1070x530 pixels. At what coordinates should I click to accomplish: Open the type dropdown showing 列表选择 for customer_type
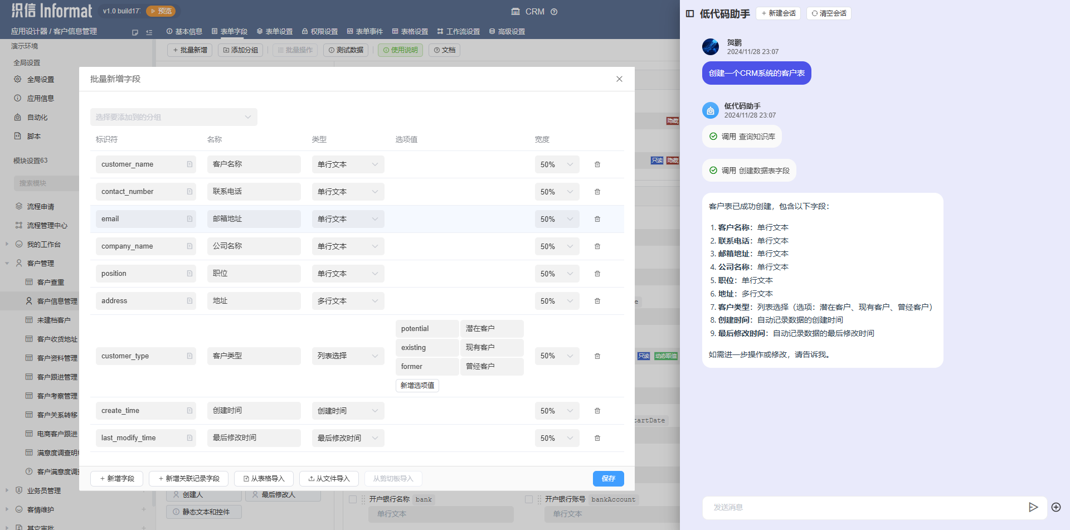click(x=348, y=356)
